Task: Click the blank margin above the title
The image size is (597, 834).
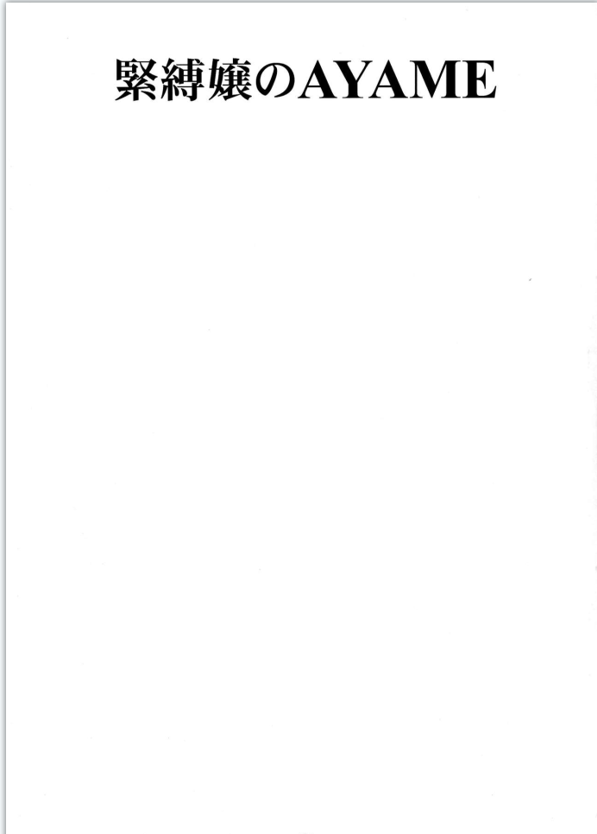Action: pyautogui.click(x=305, y=29)
